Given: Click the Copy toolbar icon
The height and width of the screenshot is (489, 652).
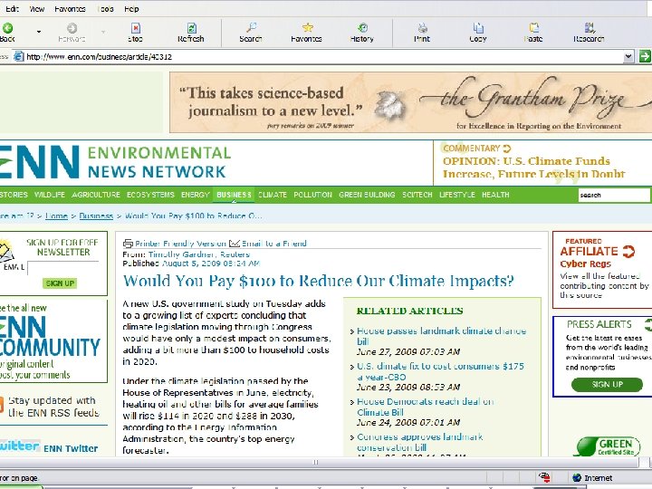Looking at the screenshot, I should coord(478,28).
